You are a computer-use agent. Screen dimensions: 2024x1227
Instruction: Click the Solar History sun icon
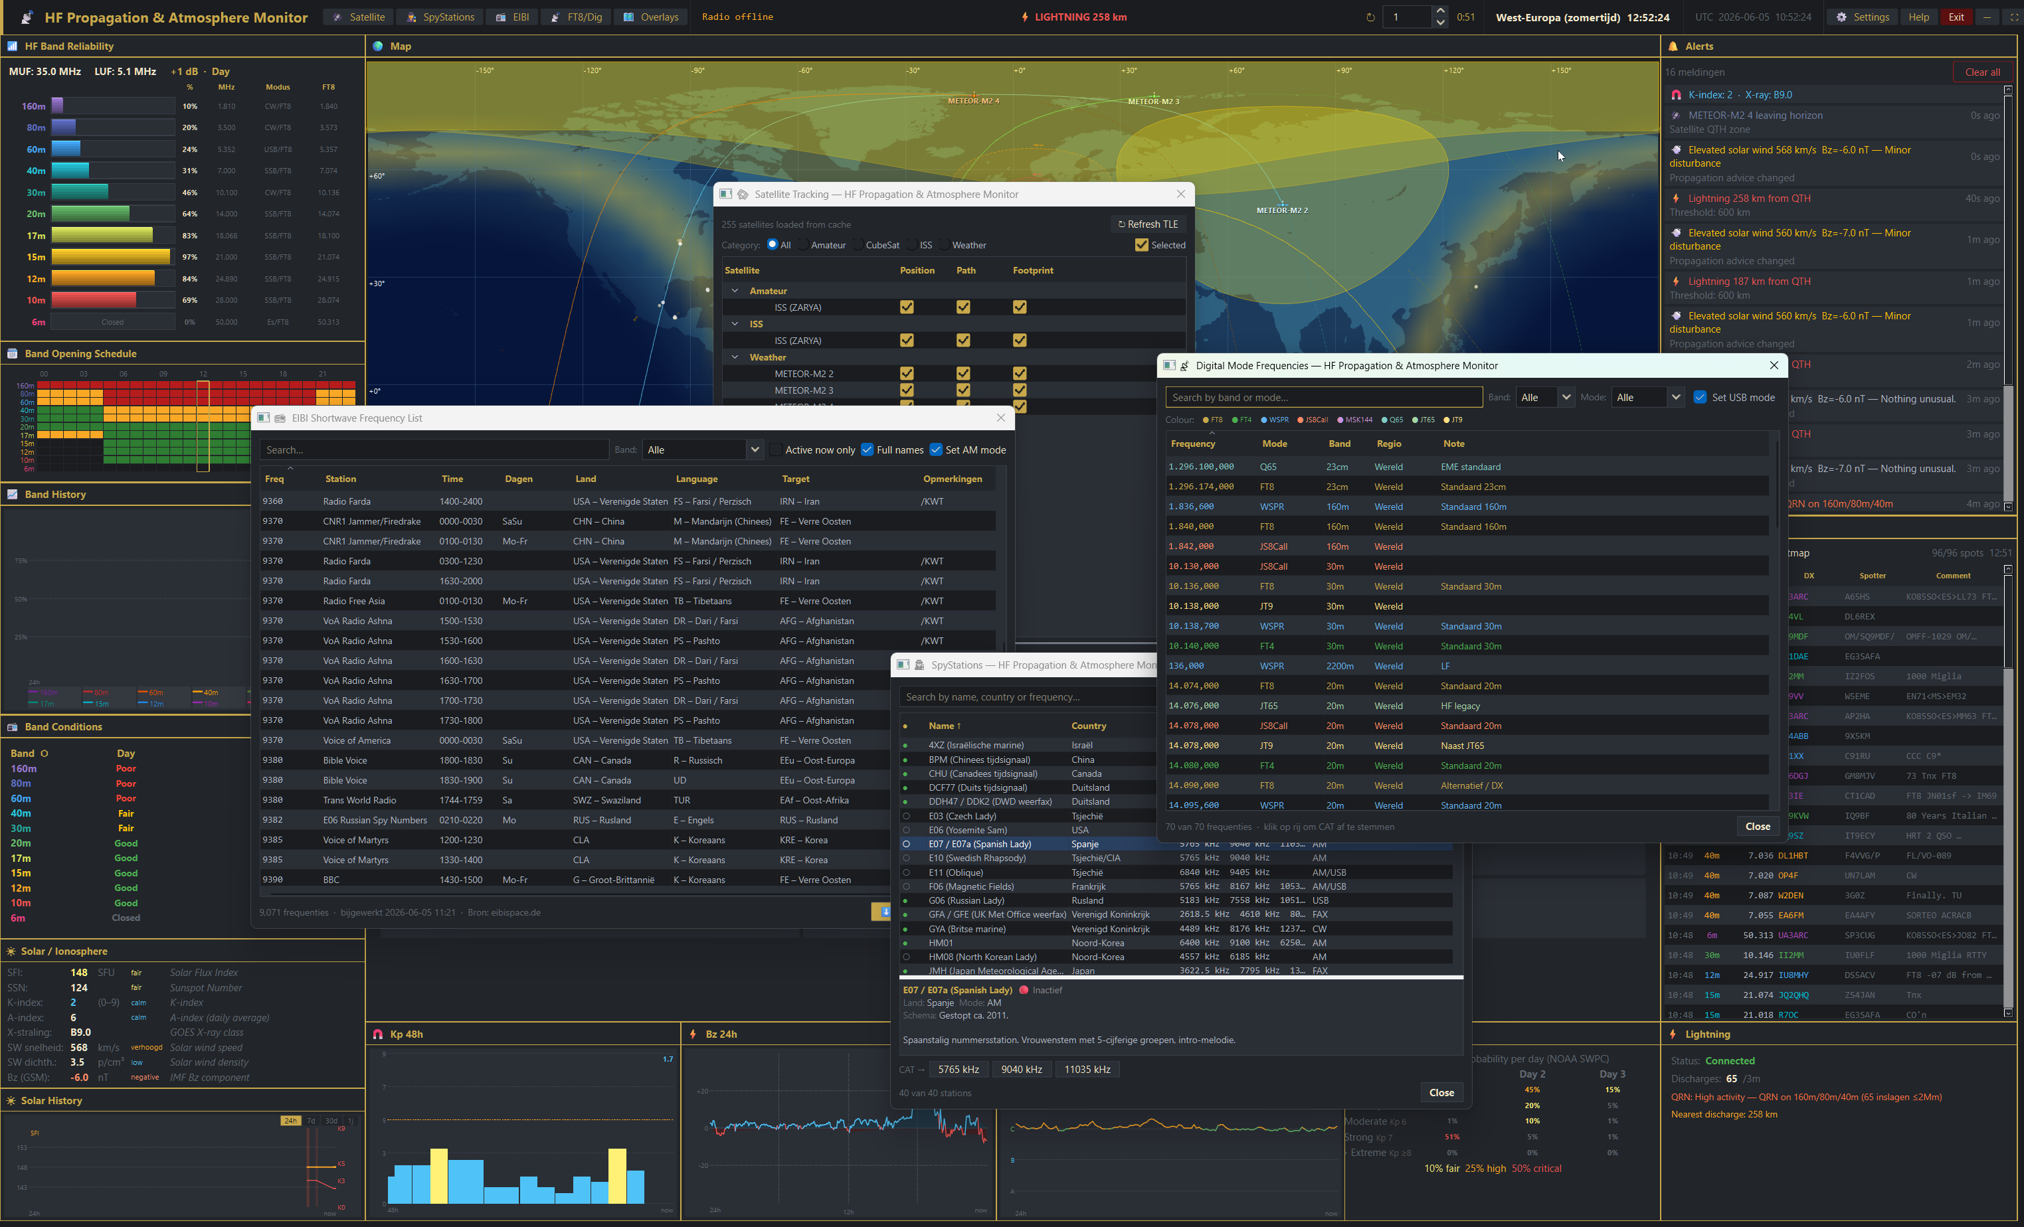click(x=11, y=1101)
